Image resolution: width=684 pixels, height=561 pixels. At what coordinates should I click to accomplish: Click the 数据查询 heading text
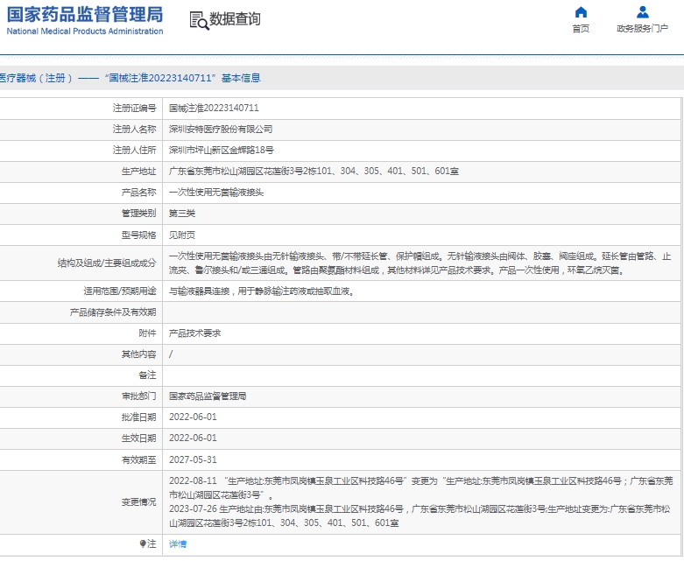coord(235,19)
